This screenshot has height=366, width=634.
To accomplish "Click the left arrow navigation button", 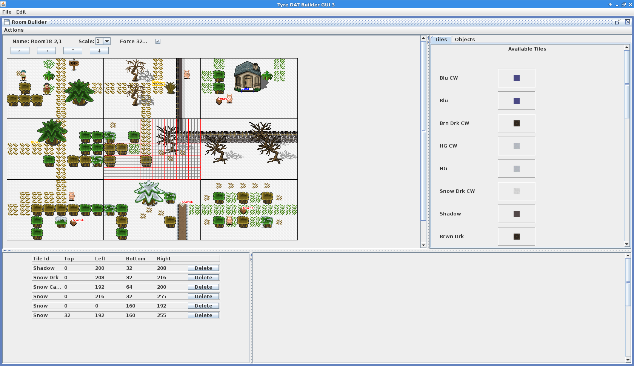I will [20, 51].
